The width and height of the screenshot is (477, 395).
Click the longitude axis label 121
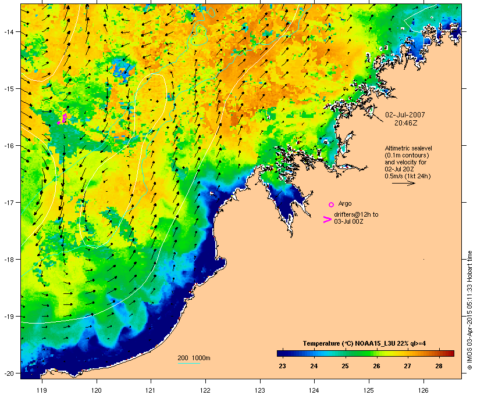point(151,390)
